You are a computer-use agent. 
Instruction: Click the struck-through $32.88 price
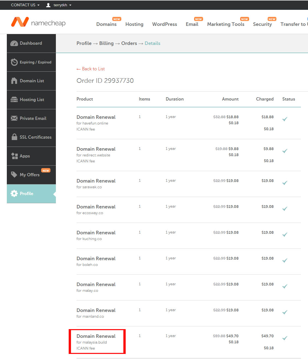219,117
